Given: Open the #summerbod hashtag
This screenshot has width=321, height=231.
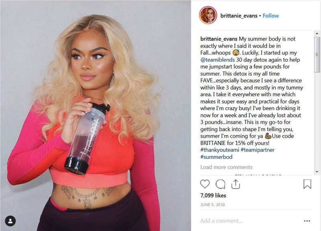Looking at the screenshot, I should (217, 157).
